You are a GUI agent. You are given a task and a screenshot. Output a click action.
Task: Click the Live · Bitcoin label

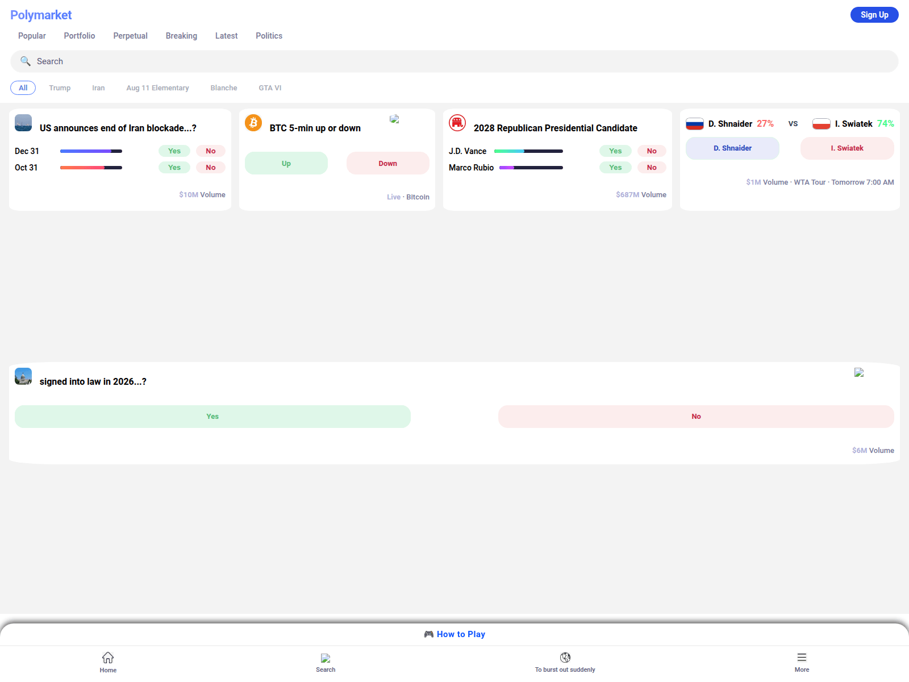point(408,197)
